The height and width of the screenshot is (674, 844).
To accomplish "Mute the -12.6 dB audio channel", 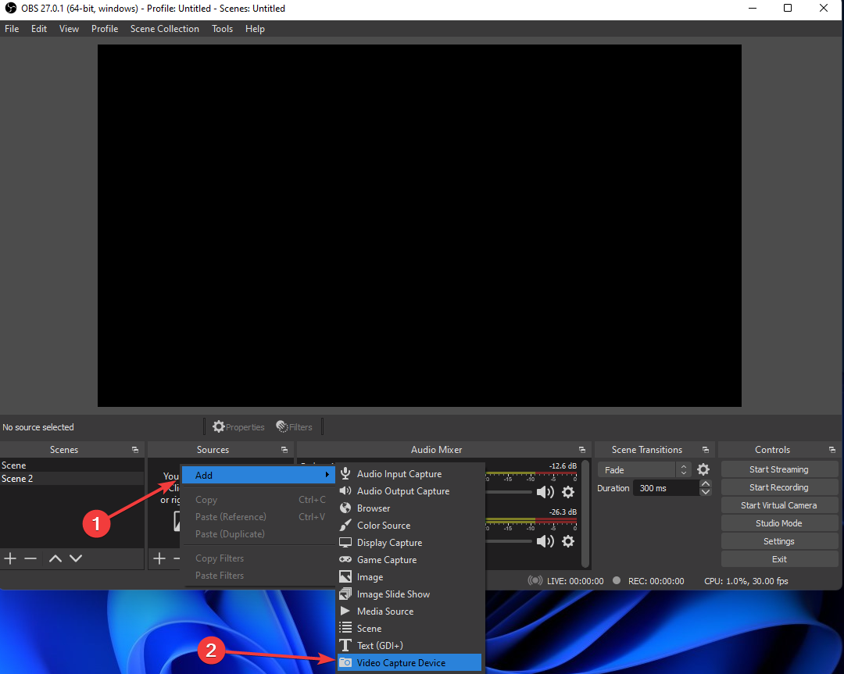I will tap(545, 492).
